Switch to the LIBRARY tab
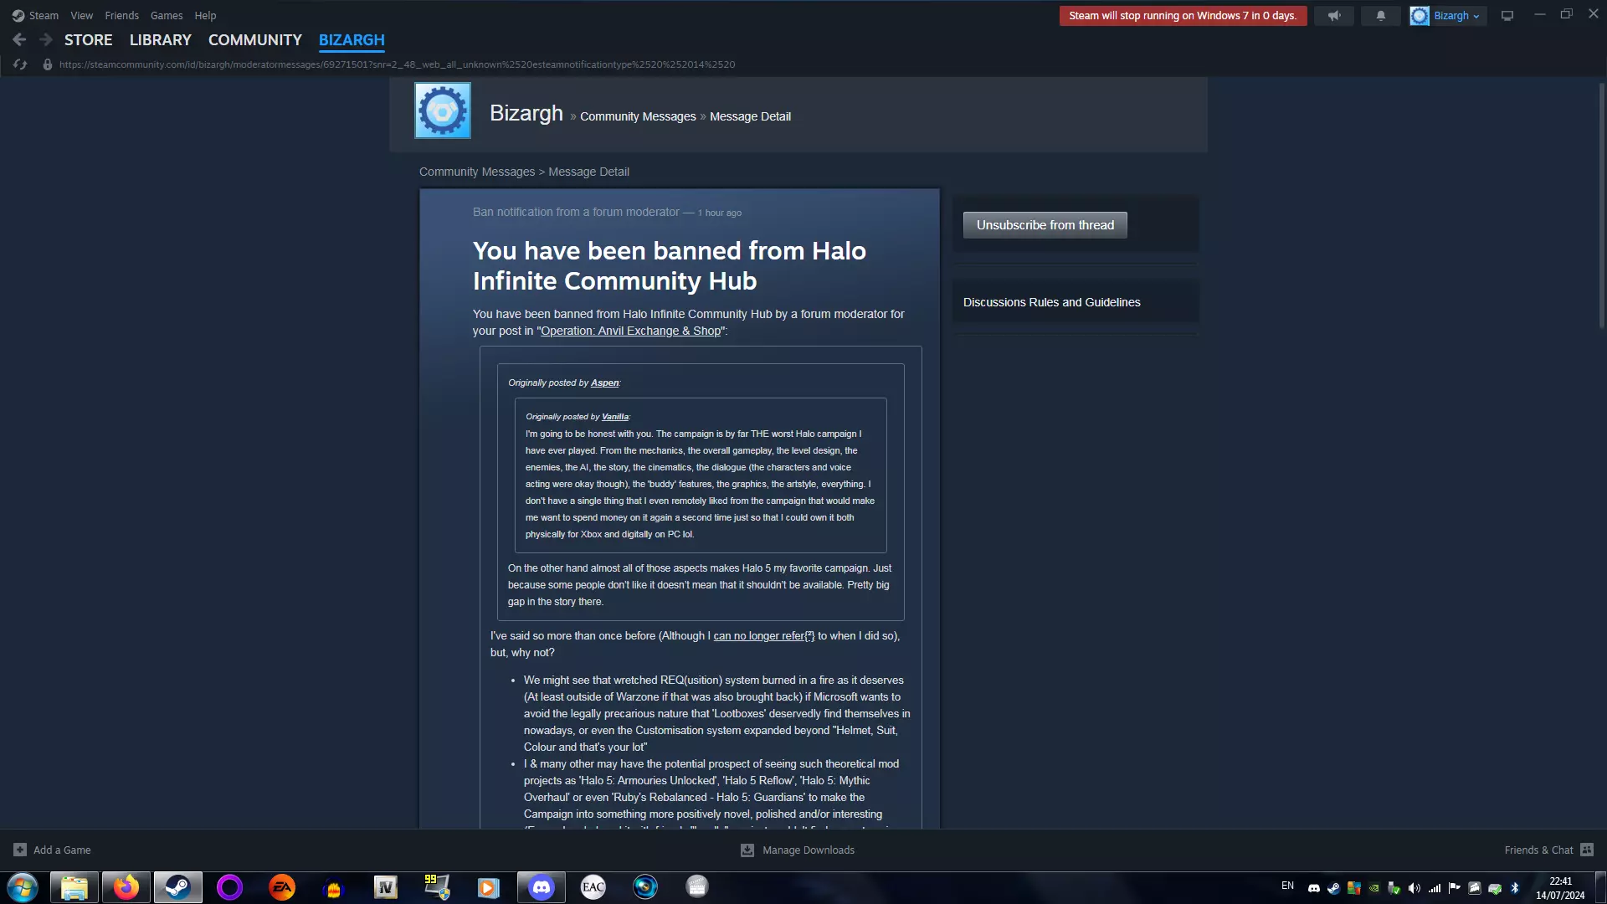 tap(160, 39)
